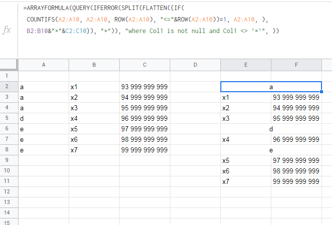332x225 pixels.
Task: Select cell A8 containing 'e'
Action: coord(44,150)
